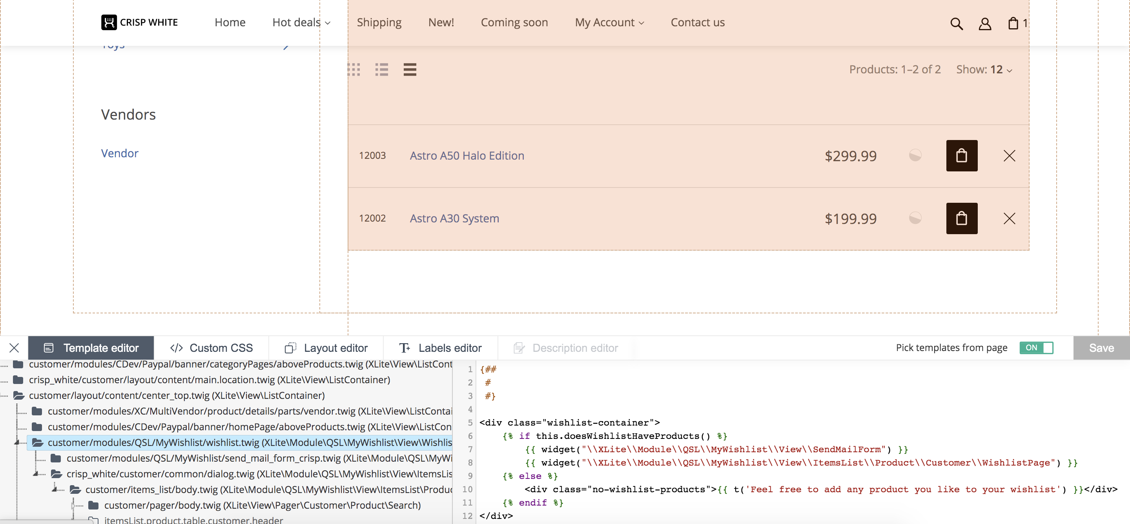Add Astro A50 Halo Edition to cart
Image resolution: width=1130 pixels, height=524 pixels.
click(962, 156)
